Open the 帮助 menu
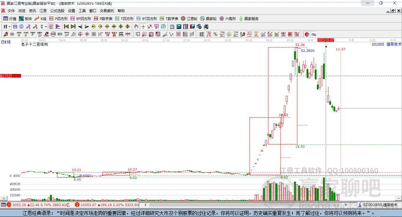402x217 pixels. click(121, 11)
